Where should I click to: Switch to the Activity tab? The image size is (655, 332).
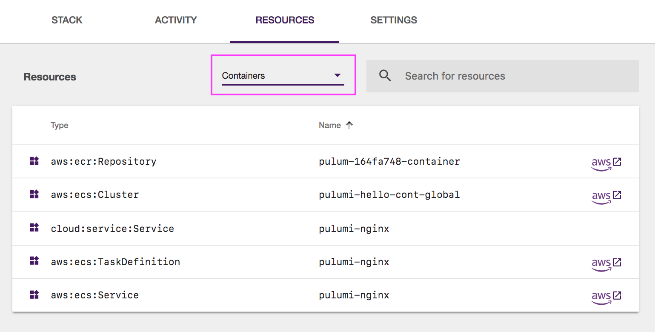(176, 20)
